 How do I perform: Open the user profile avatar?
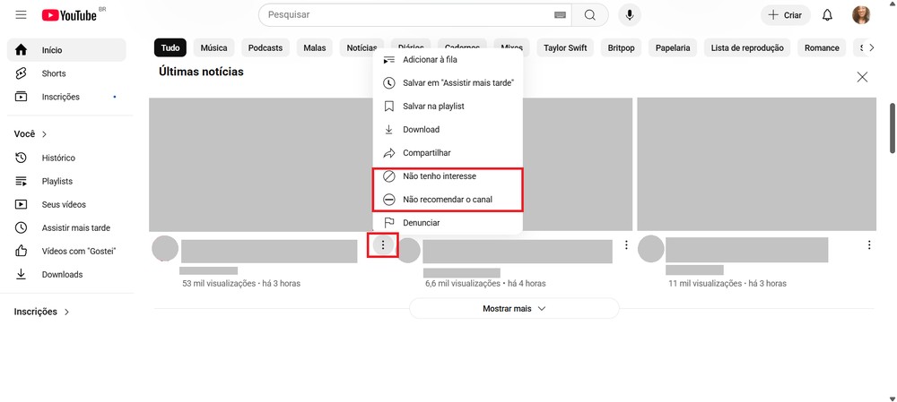(x=861, y=15)
